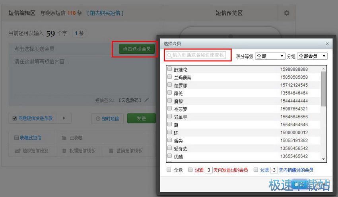The width and height of the screenshot is (338, 197).
Task: Enable filter for members sent to recently
Action: pyautogui.click(x=190, y=170)
